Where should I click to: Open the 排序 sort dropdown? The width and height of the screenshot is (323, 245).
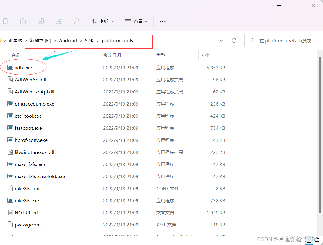click(103, 22)
